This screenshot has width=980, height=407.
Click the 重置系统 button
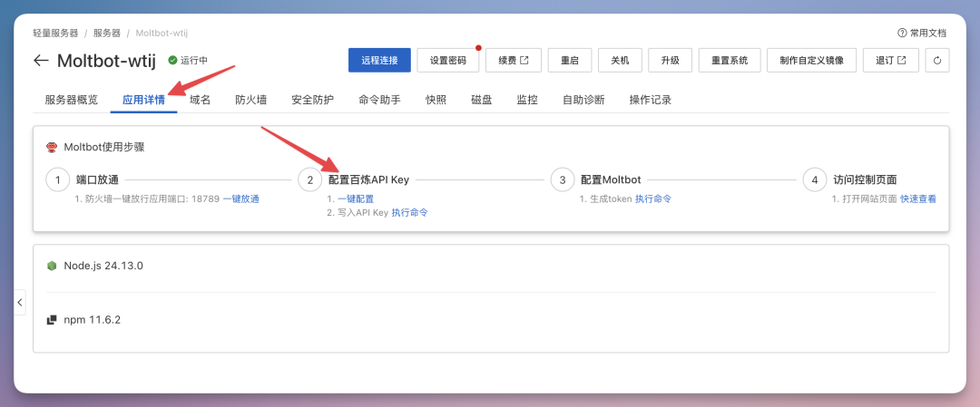[x=730, y=61]
